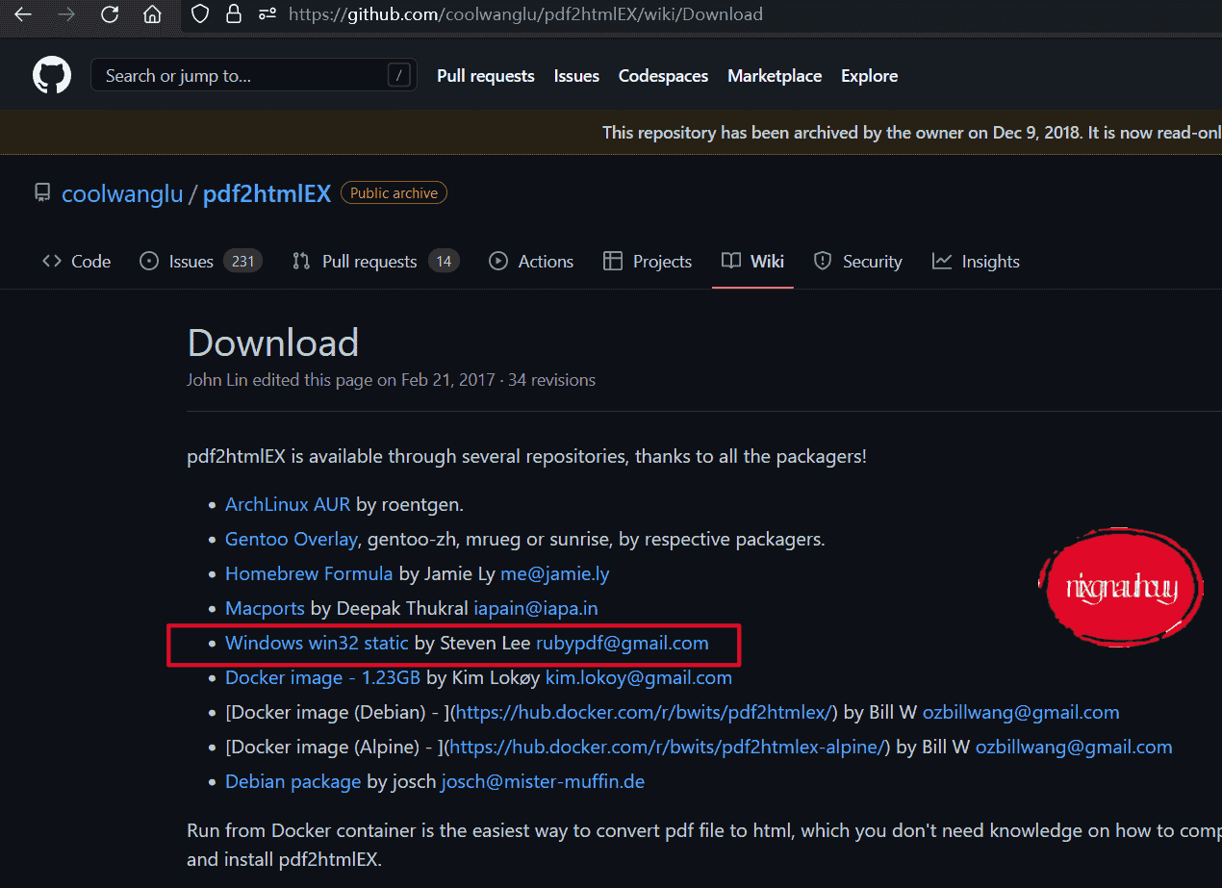Open the Code tab
The image size is (1222, 888).
(77, 262)
